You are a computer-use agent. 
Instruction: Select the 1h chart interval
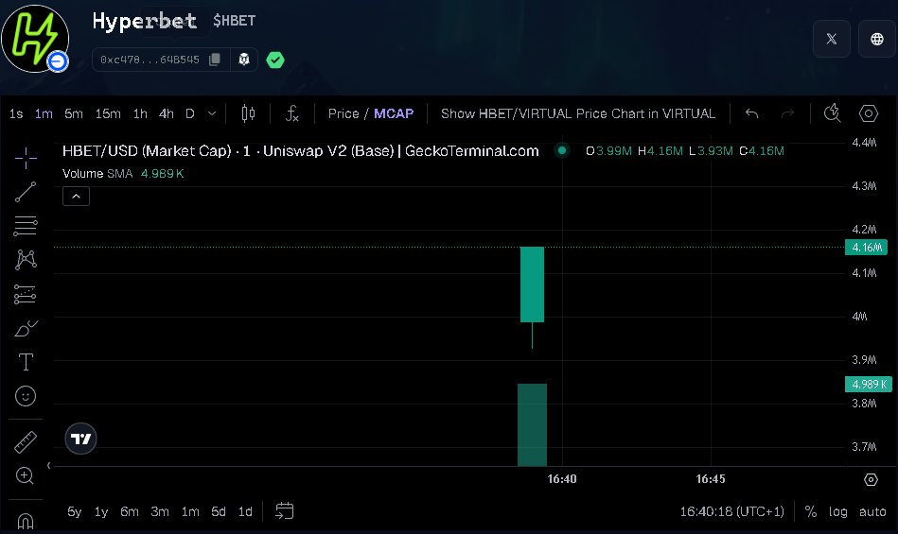pos(140,113)
